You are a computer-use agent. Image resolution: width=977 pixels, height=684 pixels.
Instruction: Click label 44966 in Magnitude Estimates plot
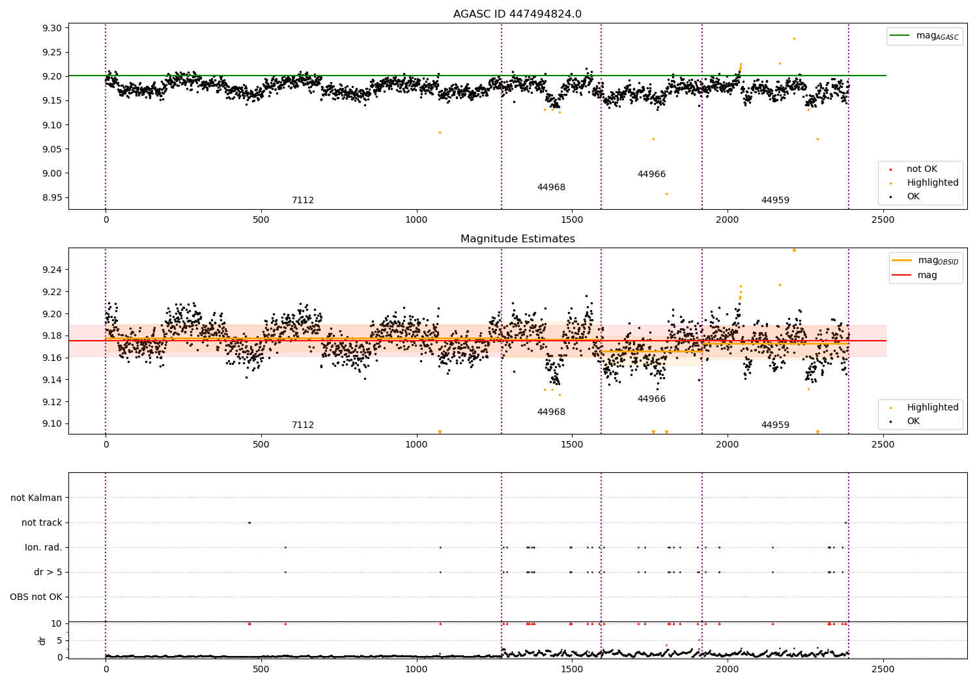[651, 399]
